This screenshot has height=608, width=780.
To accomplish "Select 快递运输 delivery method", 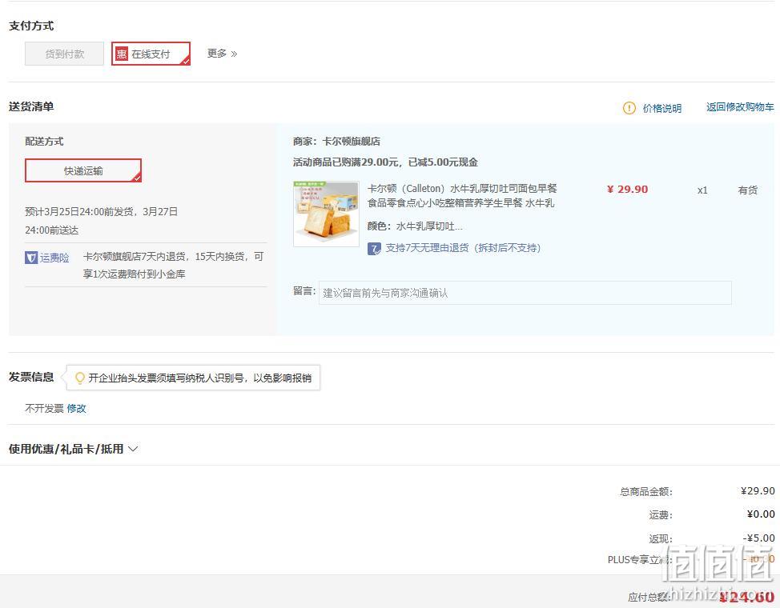I will (x=83, y=170).
